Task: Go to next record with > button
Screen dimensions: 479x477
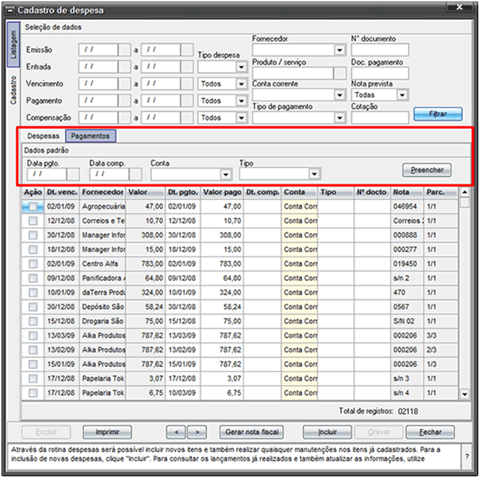Action: pos(197,432)
